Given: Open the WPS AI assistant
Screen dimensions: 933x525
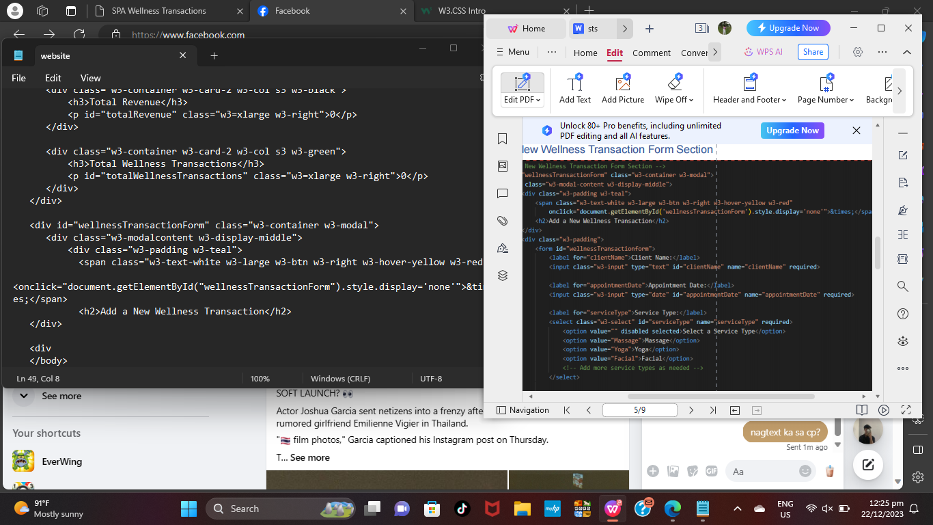Looking at the screenshot, I should [x=763, y=52].
